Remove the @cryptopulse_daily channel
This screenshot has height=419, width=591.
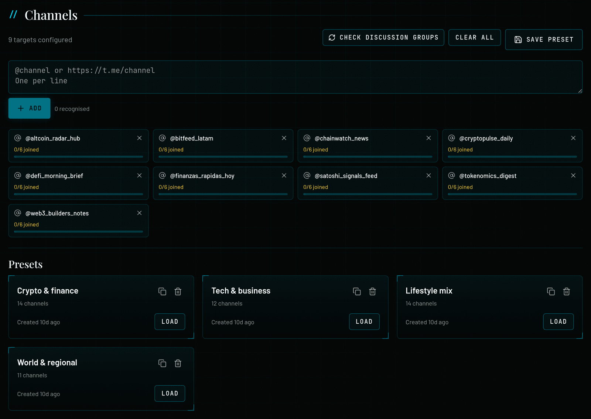tap(573, 138)
